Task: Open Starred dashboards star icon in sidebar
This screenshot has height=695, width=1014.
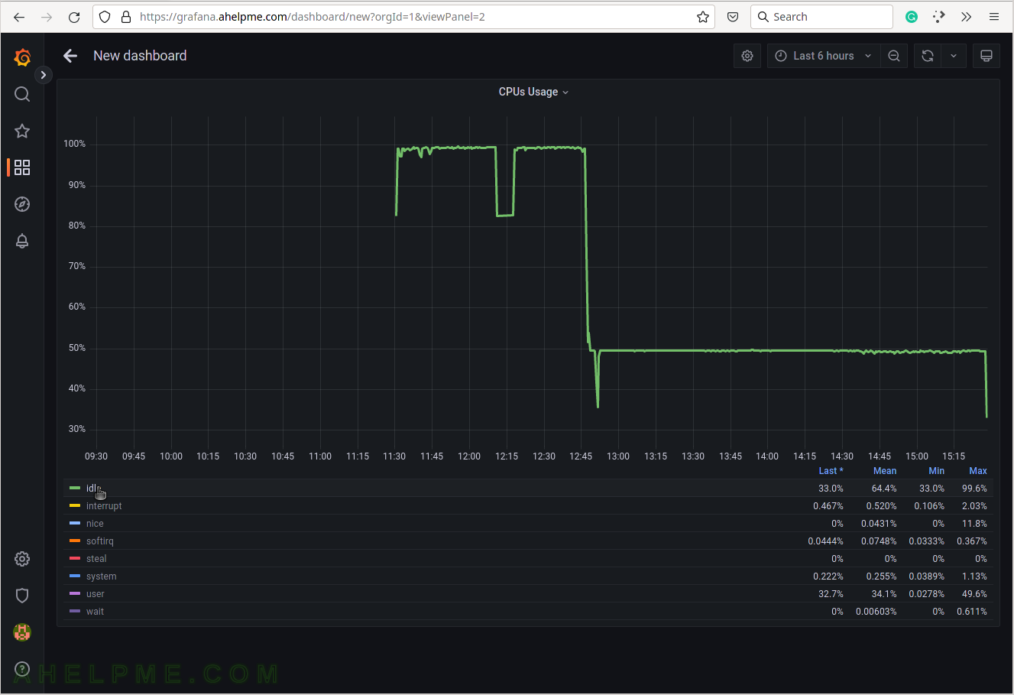Action: [22, 131]
